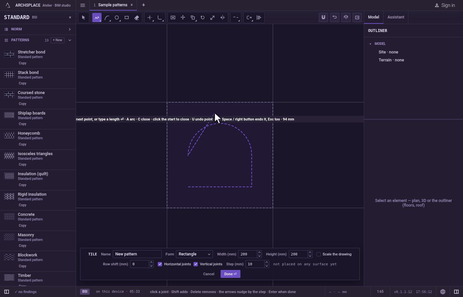Open the 3D cube view
Viewport: 463px width, 297px height.
tap(346, 17)
